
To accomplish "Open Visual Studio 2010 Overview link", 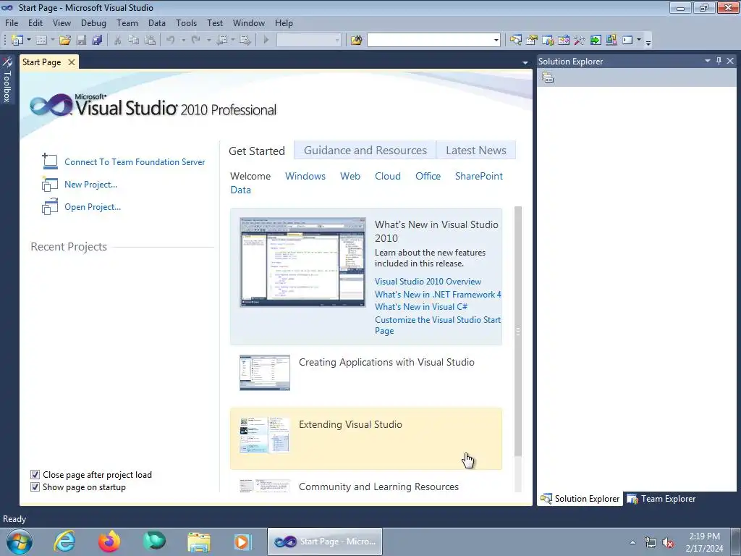I will click(x=428, y=282).
